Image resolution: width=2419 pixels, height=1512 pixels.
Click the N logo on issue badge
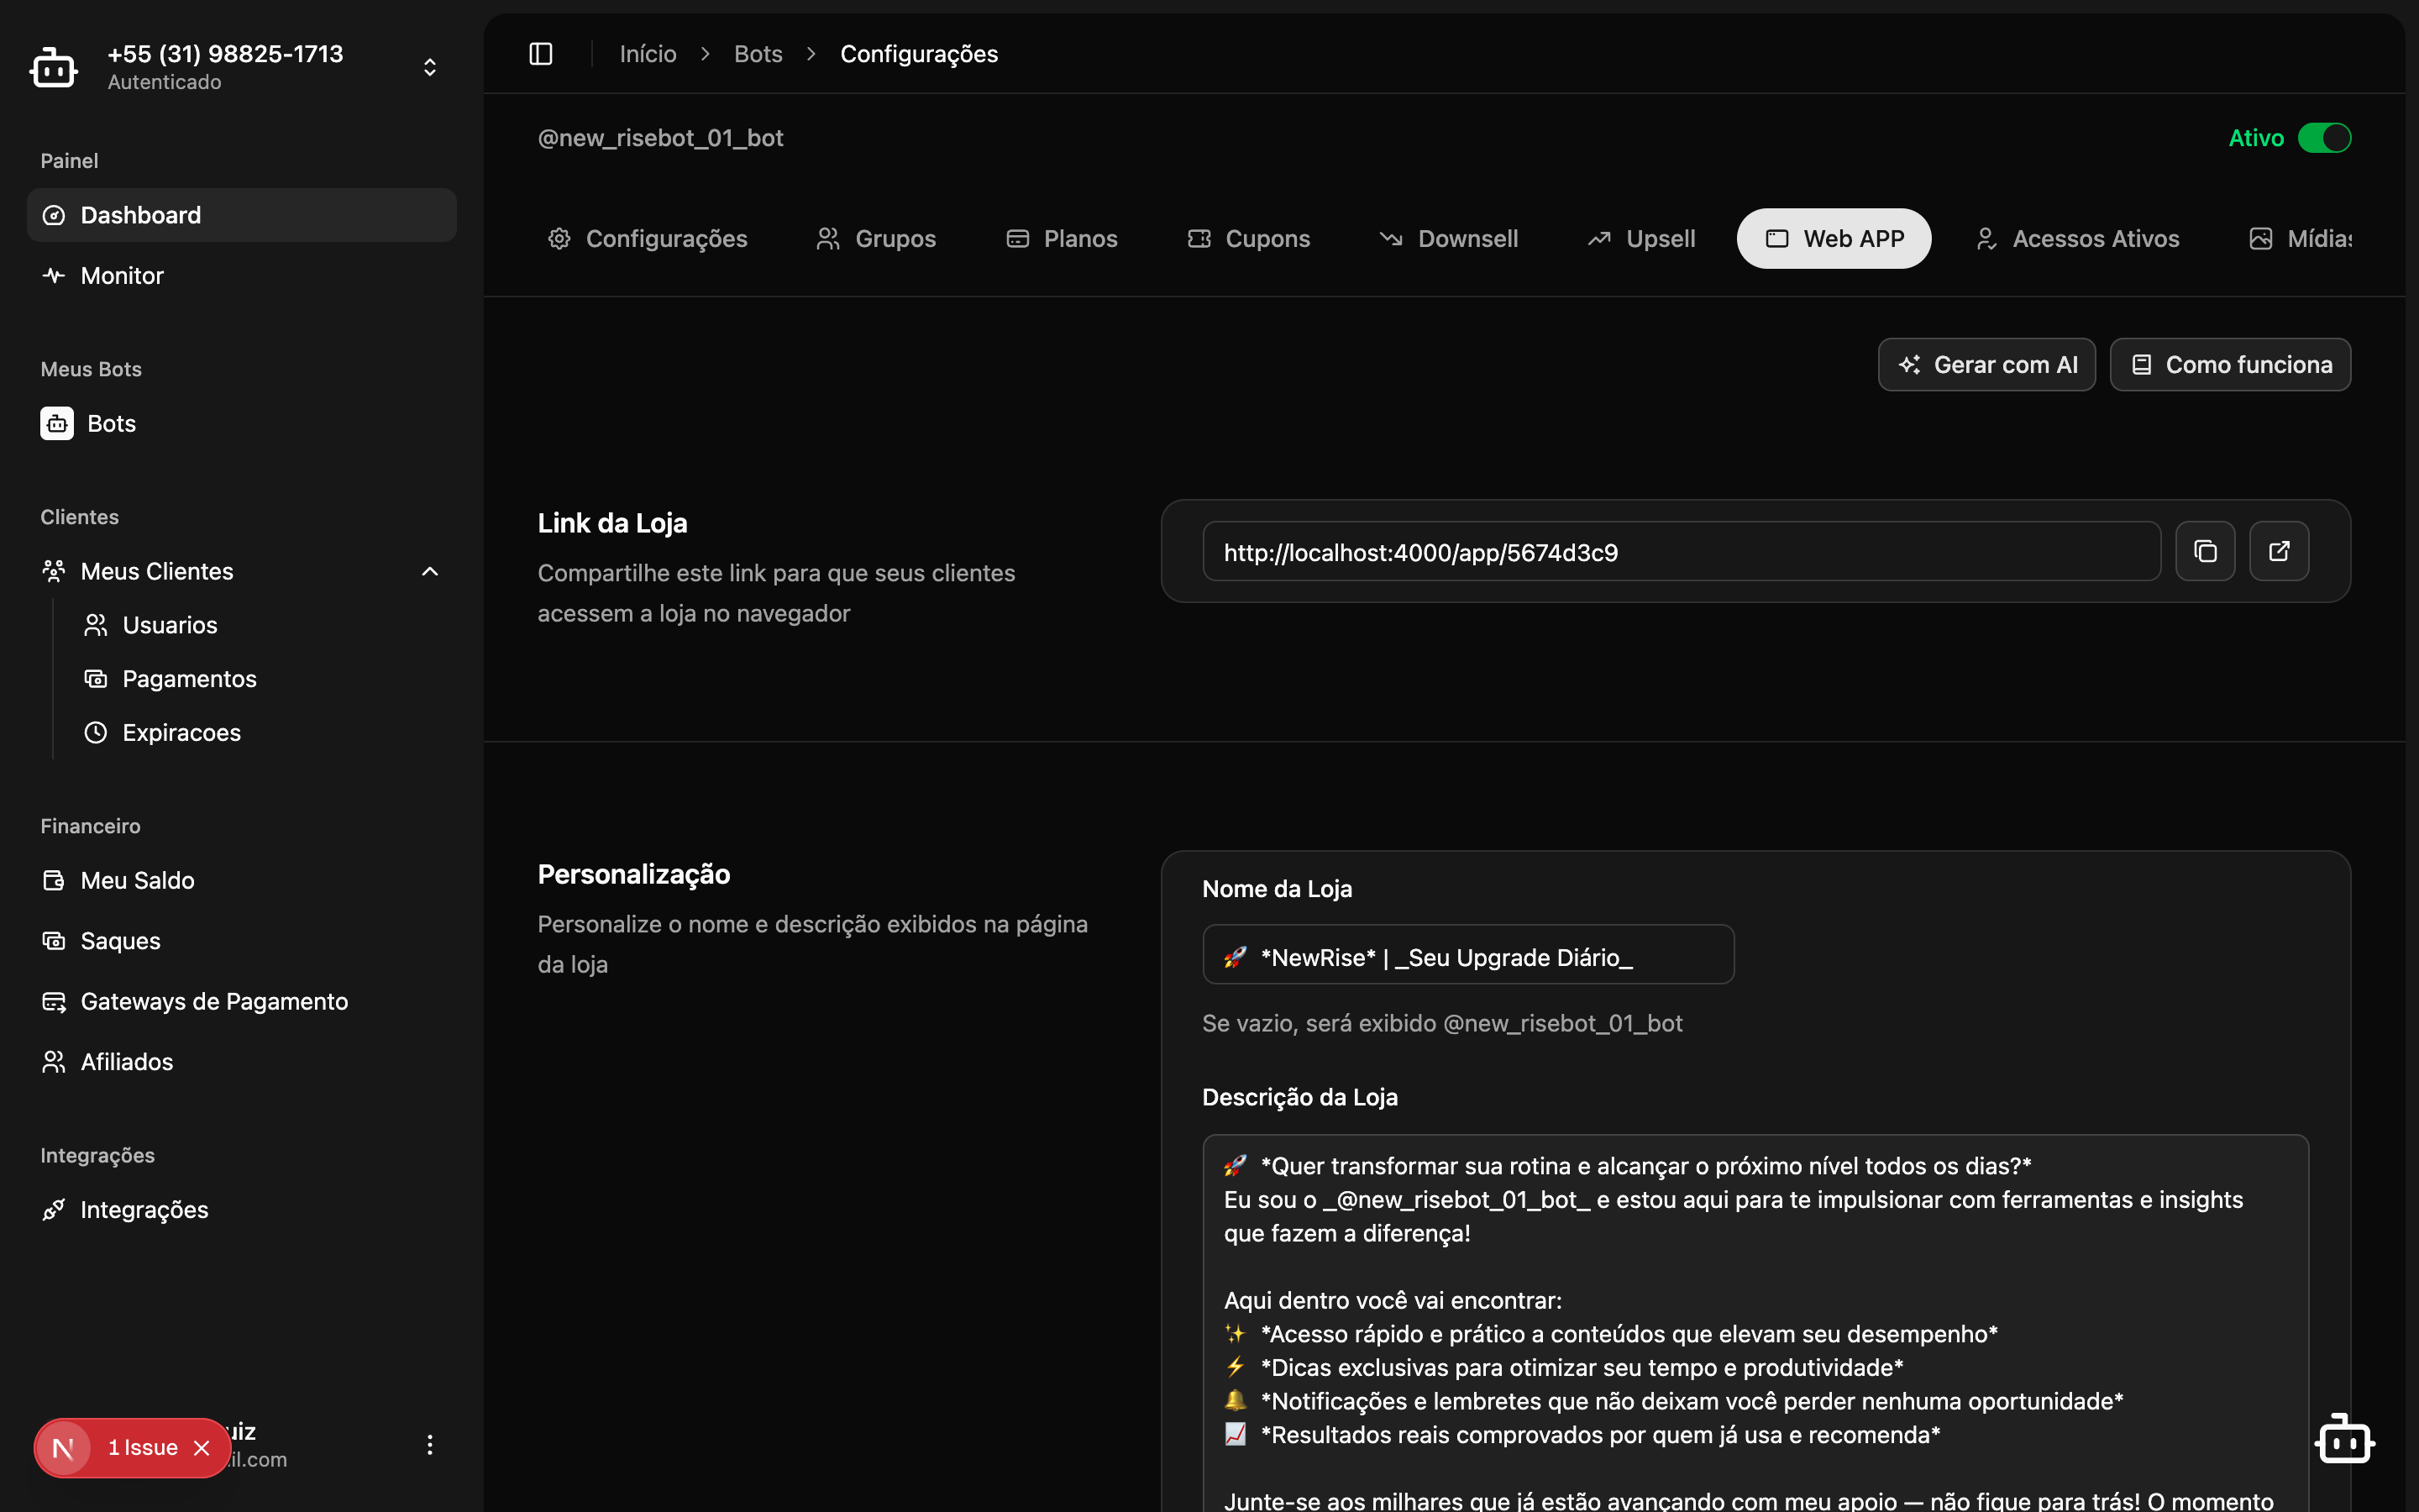pos(64,1448)
